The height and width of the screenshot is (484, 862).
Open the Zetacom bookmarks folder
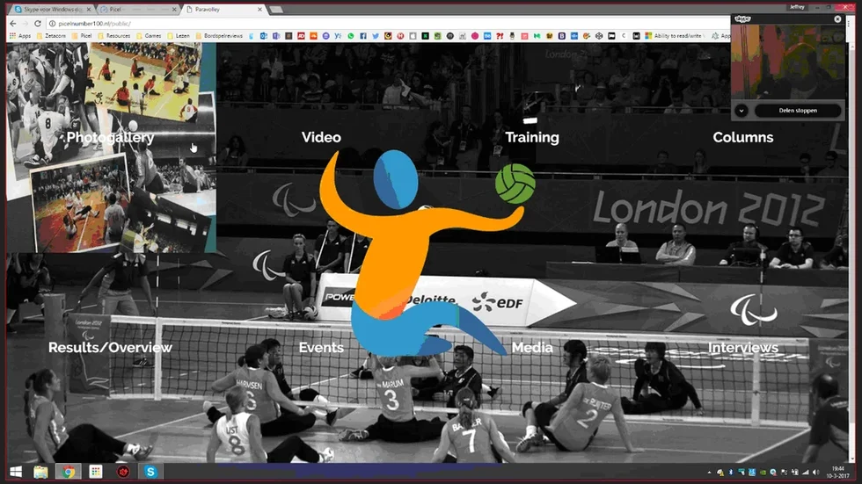[51, 36]
